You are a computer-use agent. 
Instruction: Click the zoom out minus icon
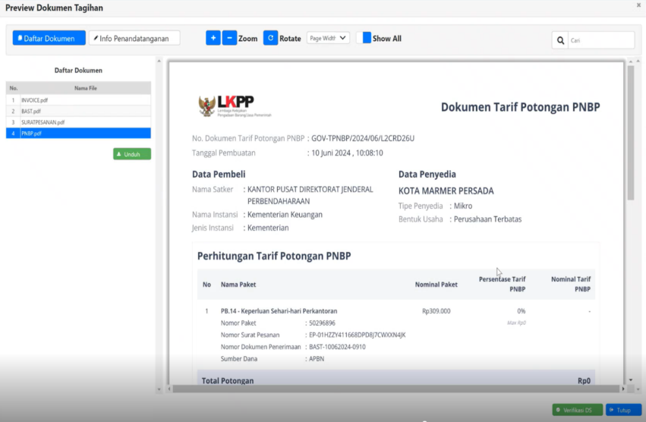click(229, 38)
